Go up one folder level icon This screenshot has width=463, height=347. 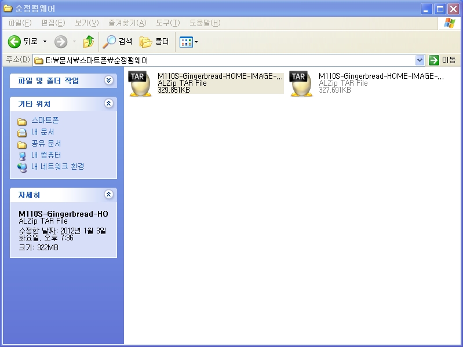click(x=88, y=42)
